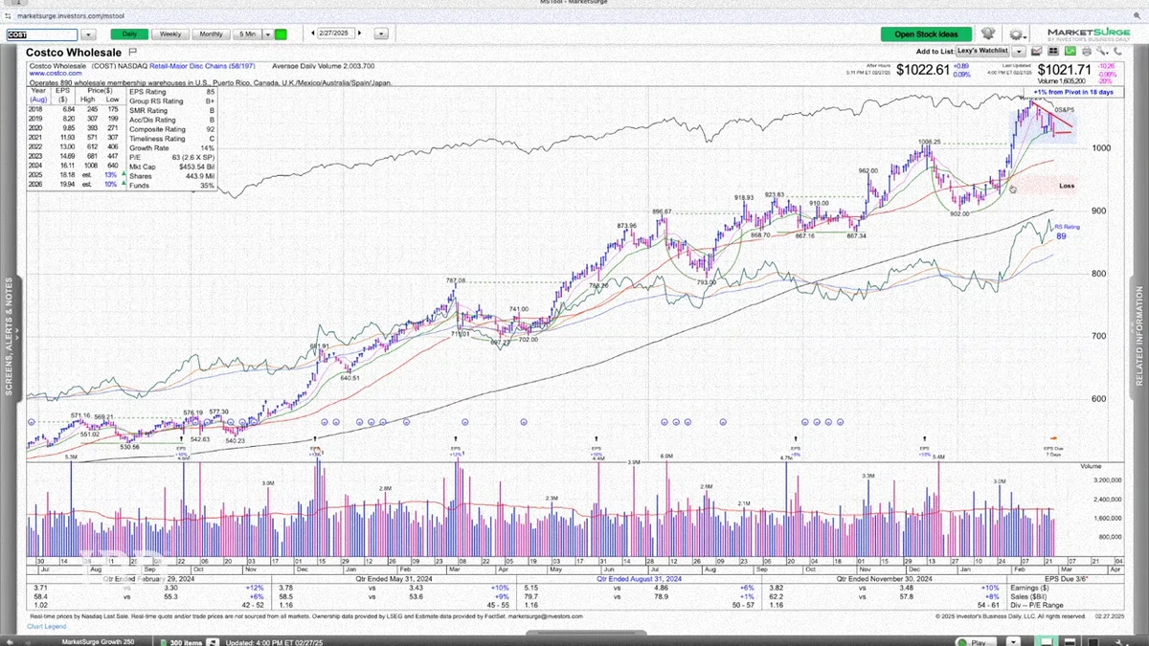Switch to the Weekly chart
Screen dimensions: 1149x646
[x=170, y=34]
